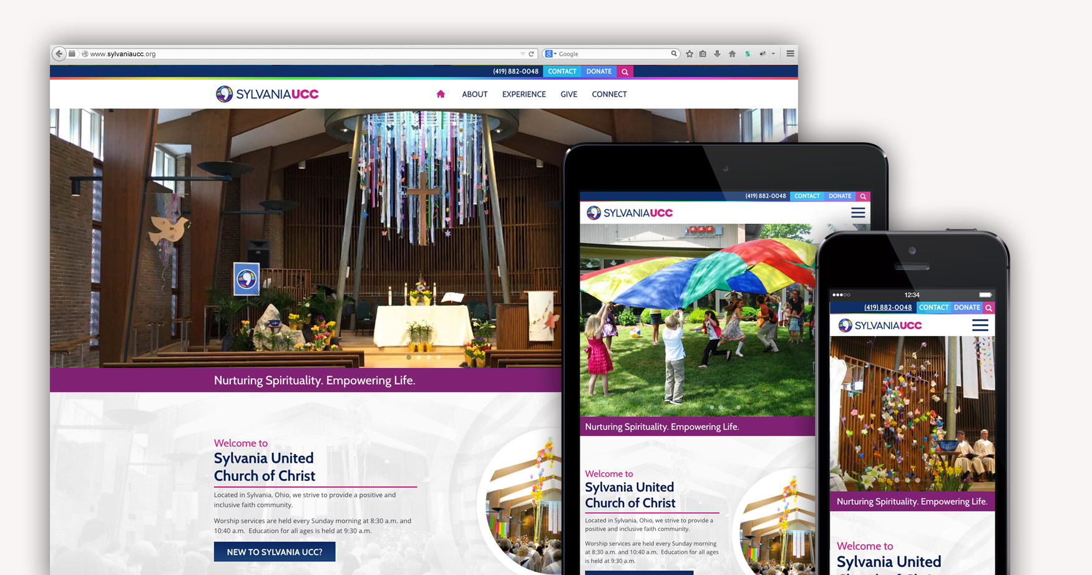This screenshot has width=1092, height=575.
Task: Bookmark the page using the star icon
Action: click(689, 54)
